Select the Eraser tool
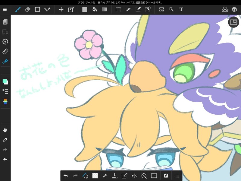This screenshot has height=181, width=241. tap(28, 10)
